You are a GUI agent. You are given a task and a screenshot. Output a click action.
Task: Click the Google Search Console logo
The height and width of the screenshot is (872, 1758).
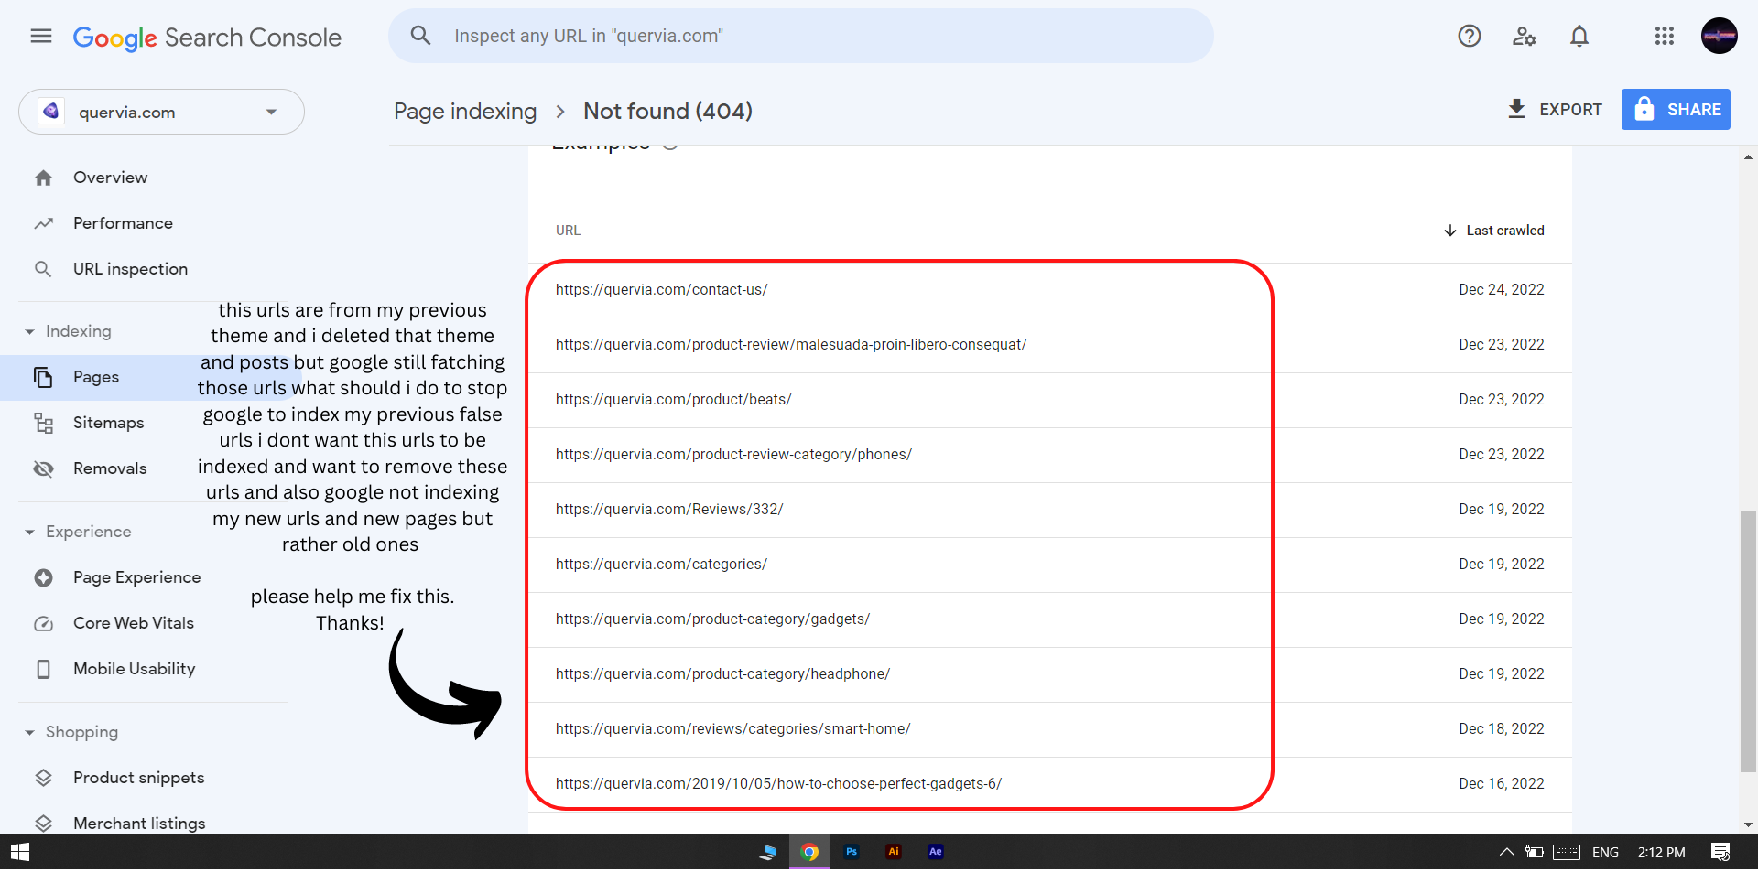pos(207,38)
